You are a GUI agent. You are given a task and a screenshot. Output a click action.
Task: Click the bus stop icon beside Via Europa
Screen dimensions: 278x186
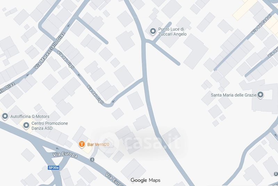[x=92, y=160]
